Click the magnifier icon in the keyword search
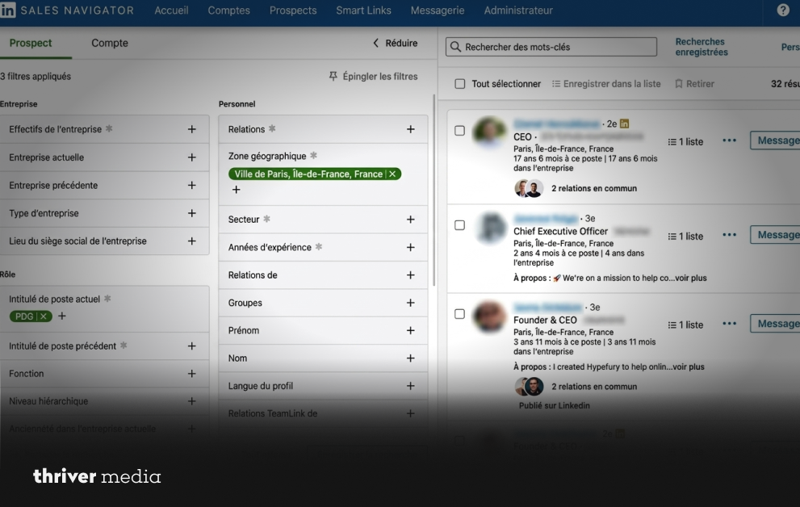This screenshot has width=800, height=507. [455, 46]
